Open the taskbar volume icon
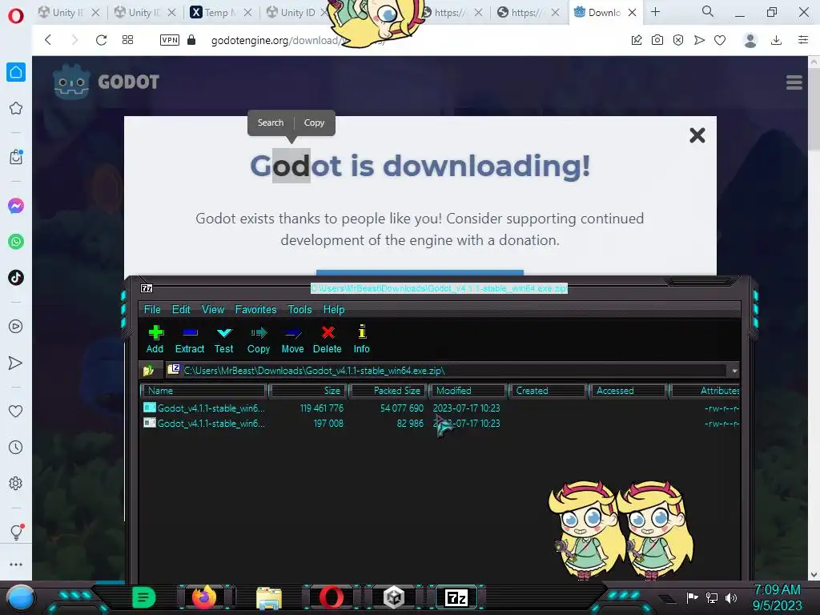This screenshot has width=820, height=615. (x=731, y=597)
